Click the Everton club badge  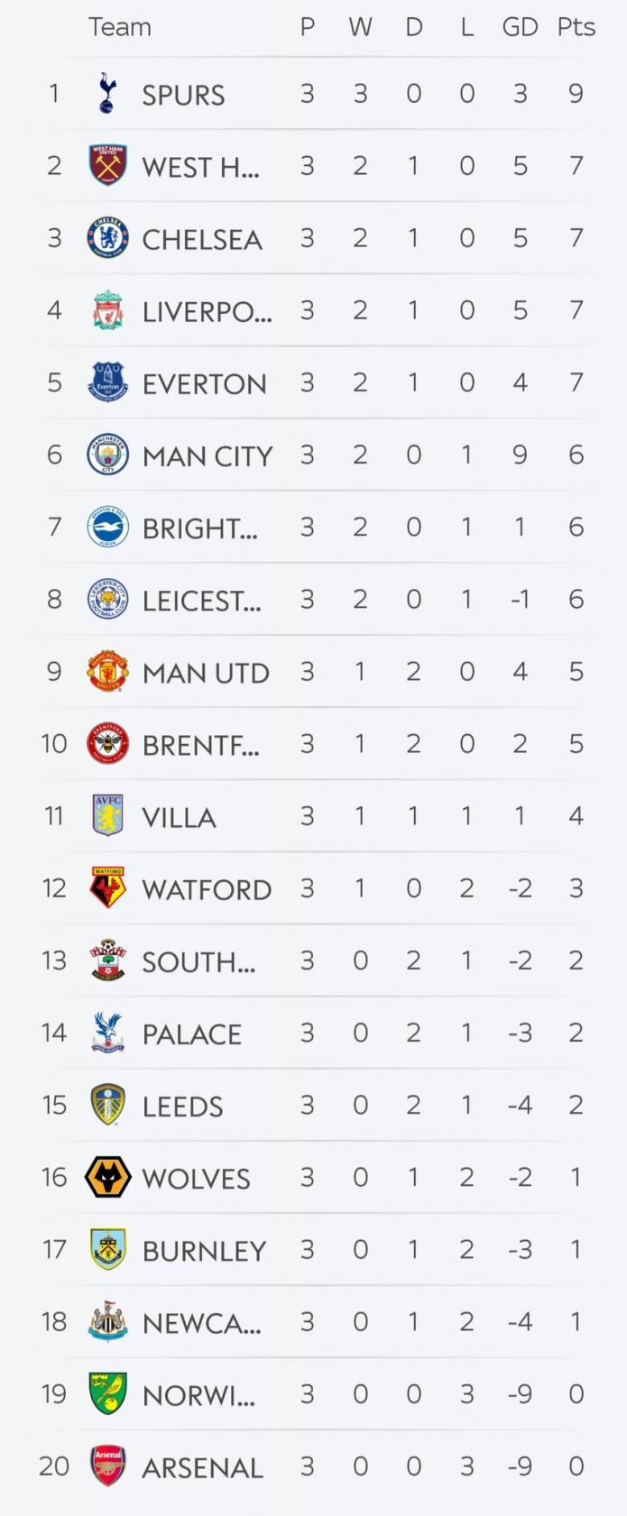pyautogui.click(x=107, y=382)
